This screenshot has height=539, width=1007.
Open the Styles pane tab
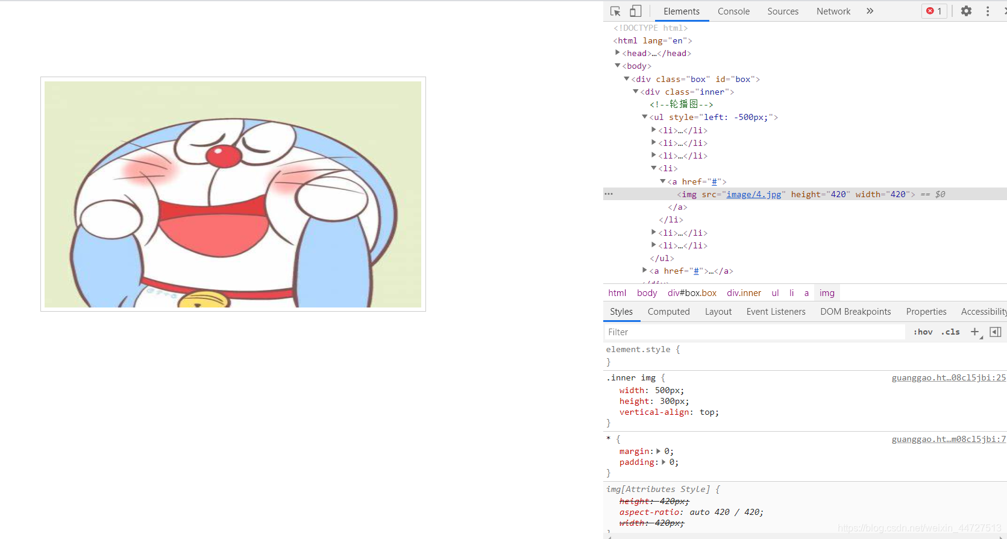click(x=621, y=312)
